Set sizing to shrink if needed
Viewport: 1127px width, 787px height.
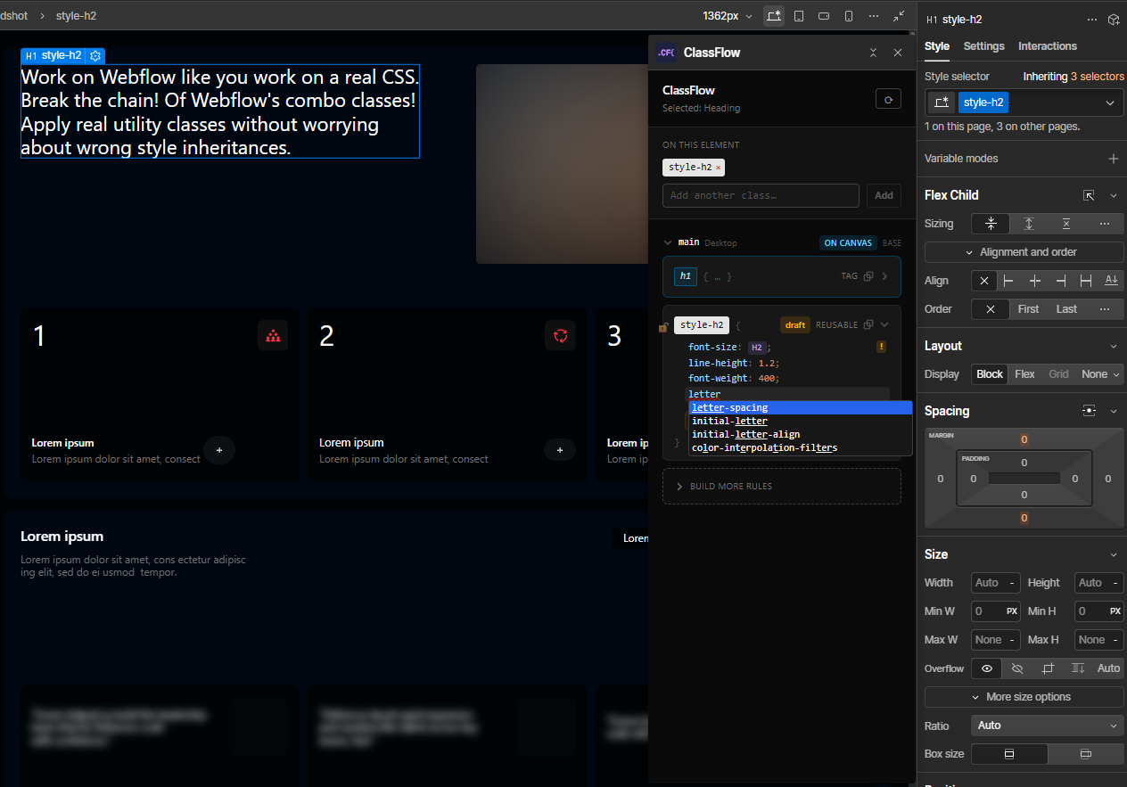tap(991, 224)
